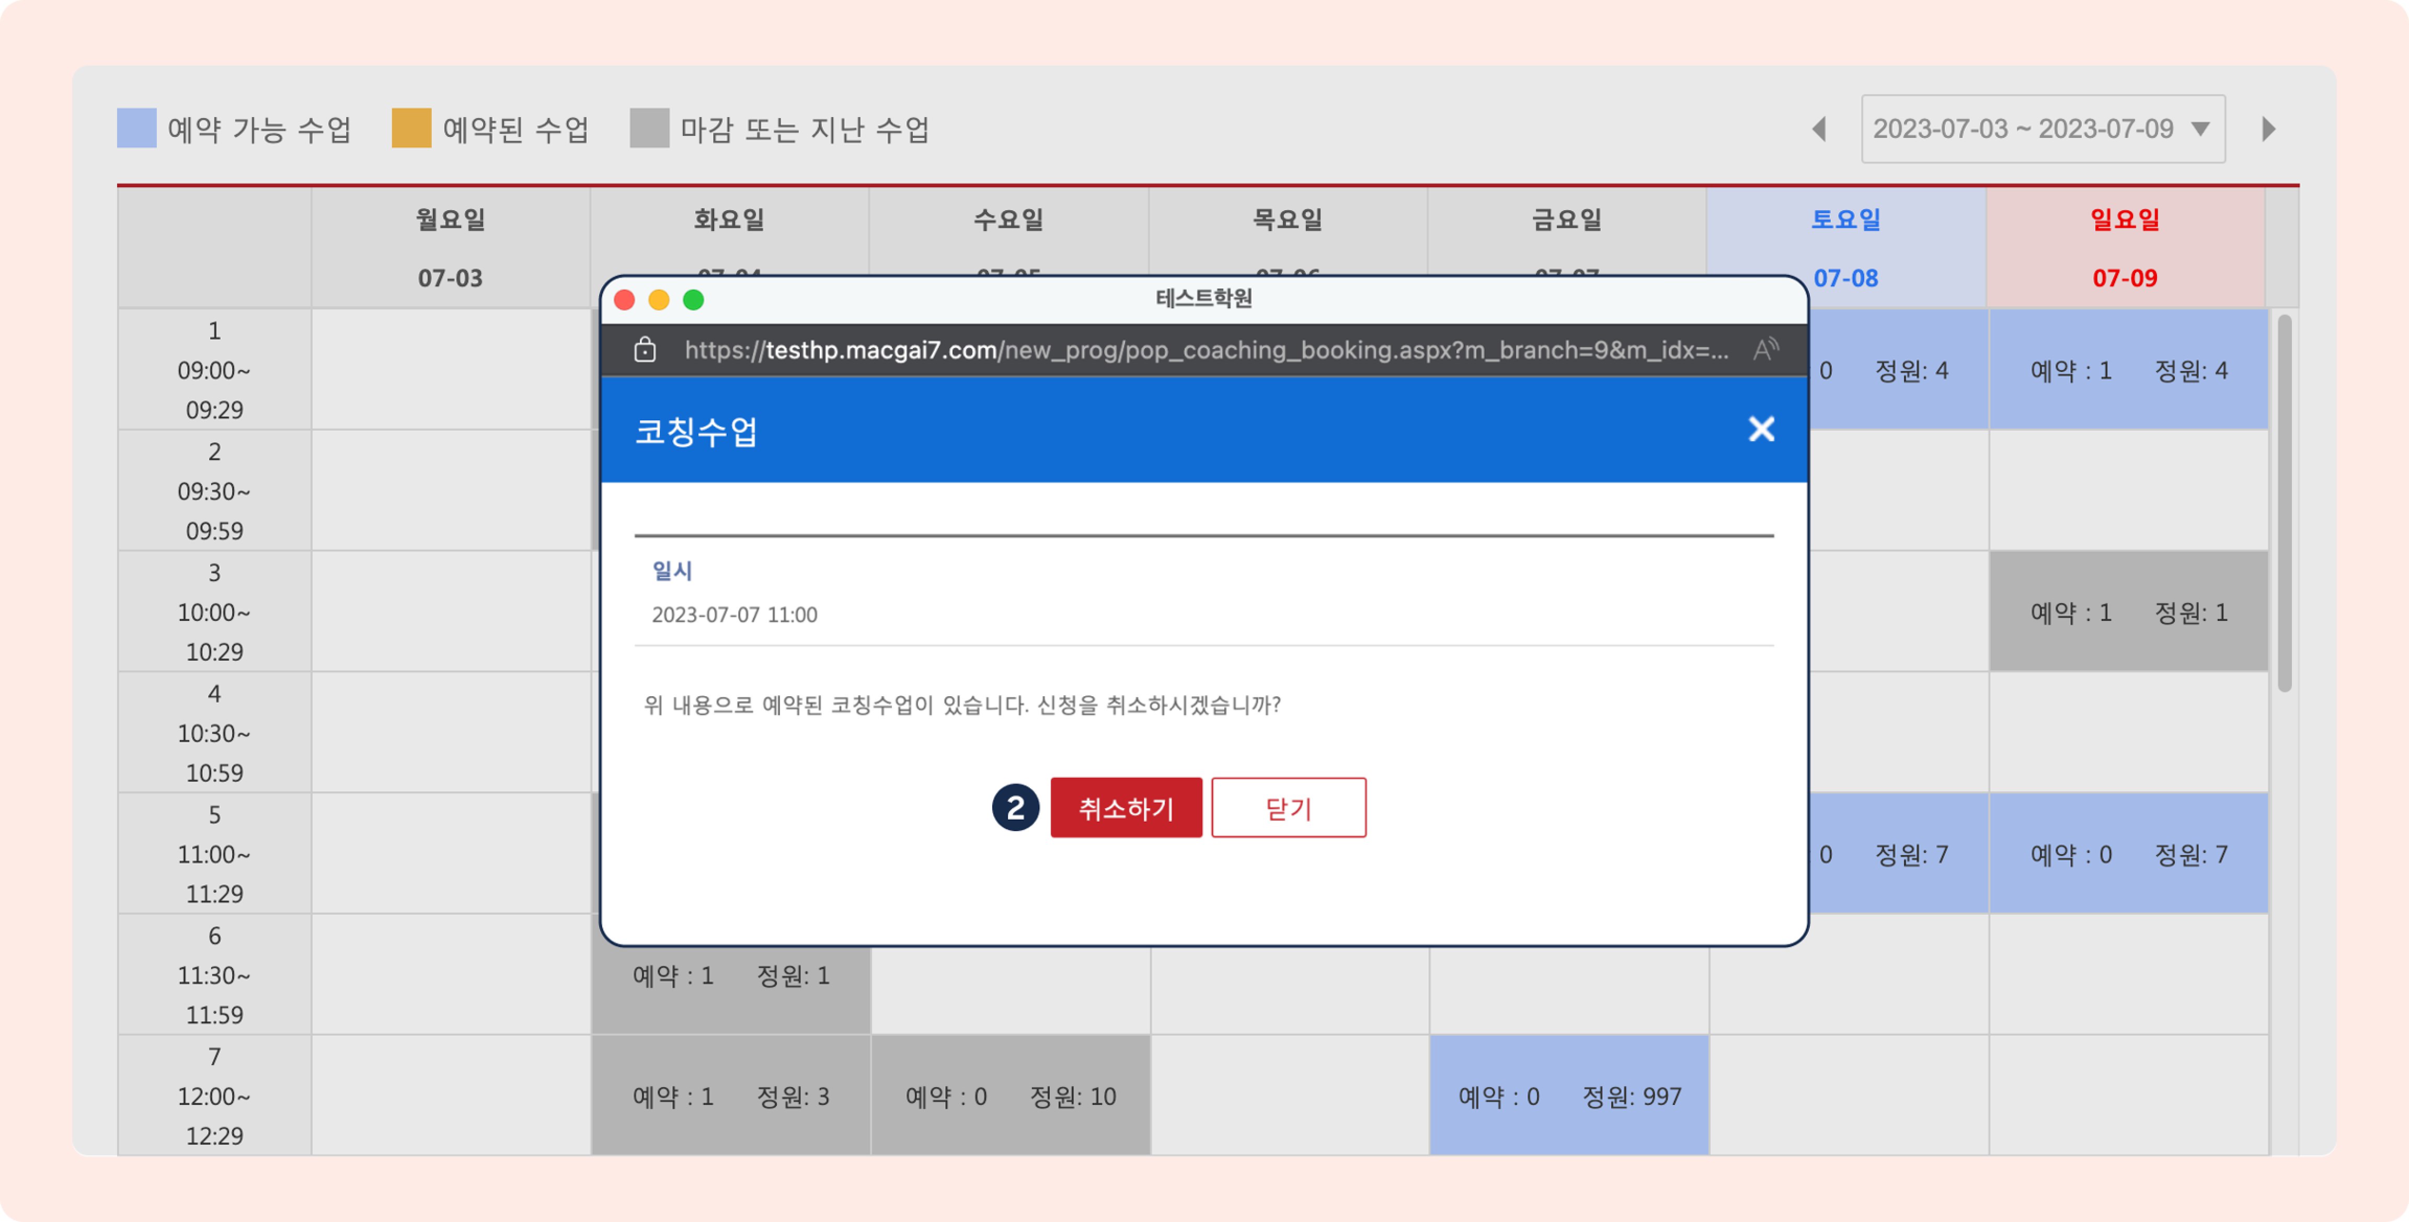This screenshot has height=1222, width=2409.
Task: Click the blue 예약 가능 수업 legend swatch
Action: (136, 128)
